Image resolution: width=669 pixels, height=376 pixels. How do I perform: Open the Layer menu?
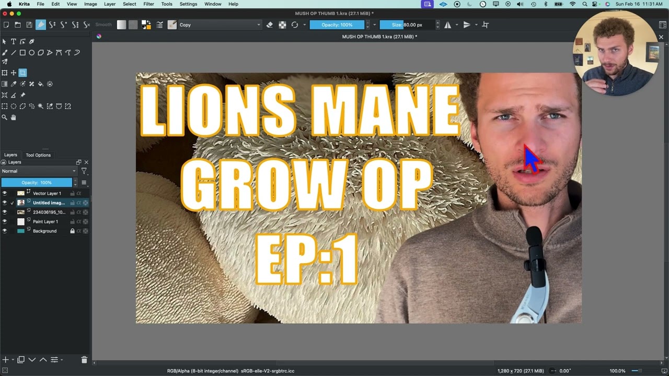[x=110, y=4]
